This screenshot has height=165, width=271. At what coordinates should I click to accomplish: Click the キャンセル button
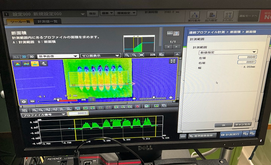coord(242,124)
